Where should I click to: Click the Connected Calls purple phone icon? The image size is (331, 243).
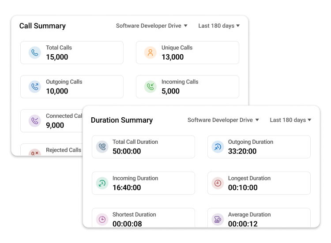point(35,121)
